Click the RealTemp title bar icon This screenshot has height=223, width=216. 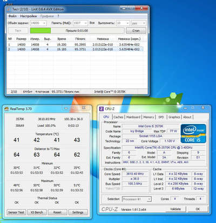(6, 109)
